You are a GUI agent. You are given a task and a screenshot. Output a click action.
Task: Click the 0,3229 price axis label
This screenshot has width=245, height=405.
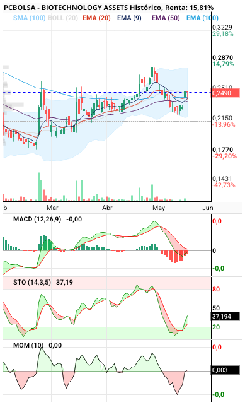click(x=222, y=27)
